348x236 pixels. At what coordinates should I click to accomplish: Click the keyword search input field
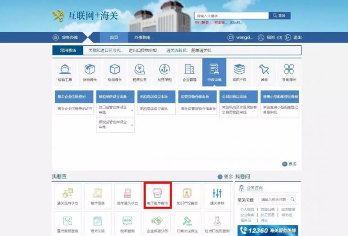231,16
